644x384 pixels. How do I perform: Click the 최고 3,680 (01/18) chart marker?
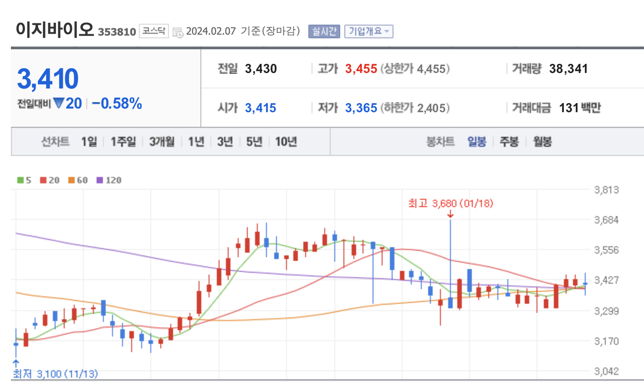click(450, 203)
